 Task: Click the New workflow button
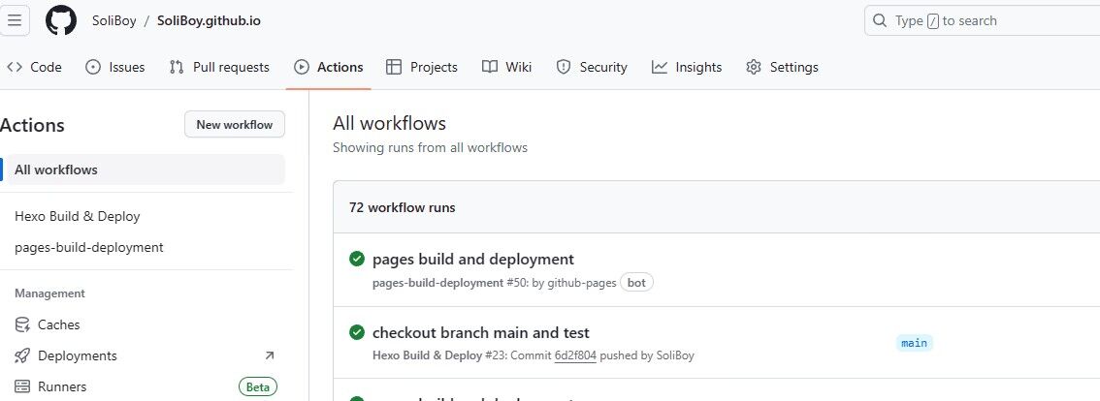235,125
